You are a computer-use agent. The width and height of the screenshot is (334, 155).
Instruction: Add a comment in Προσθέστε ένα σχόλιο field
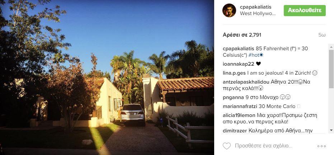[x=263, y=146]
